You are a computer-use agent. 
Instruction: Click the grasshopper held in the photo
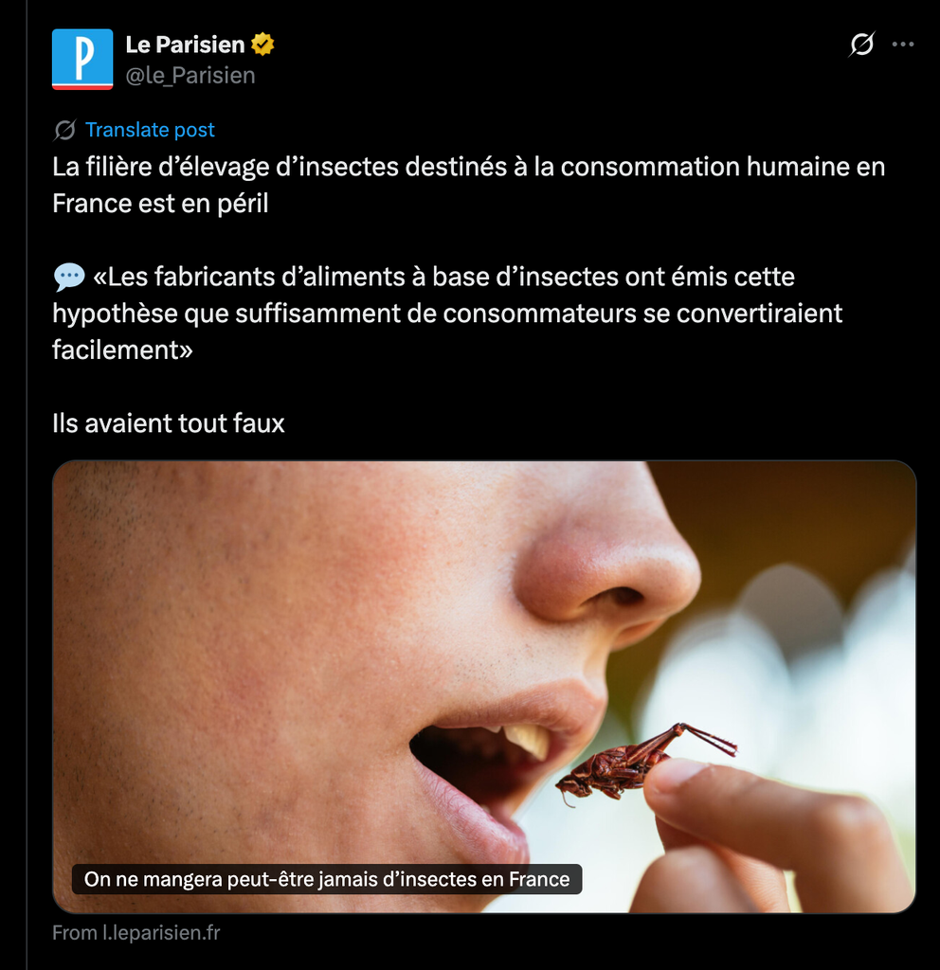[x=643, y=765]
